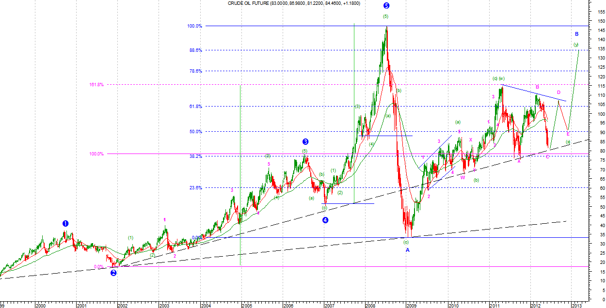Click the blue circled wave 3 marker

coord(305,142)
